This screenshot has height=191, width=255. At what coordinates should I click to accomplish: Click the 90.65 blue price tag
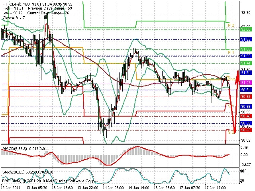(246, 107)
